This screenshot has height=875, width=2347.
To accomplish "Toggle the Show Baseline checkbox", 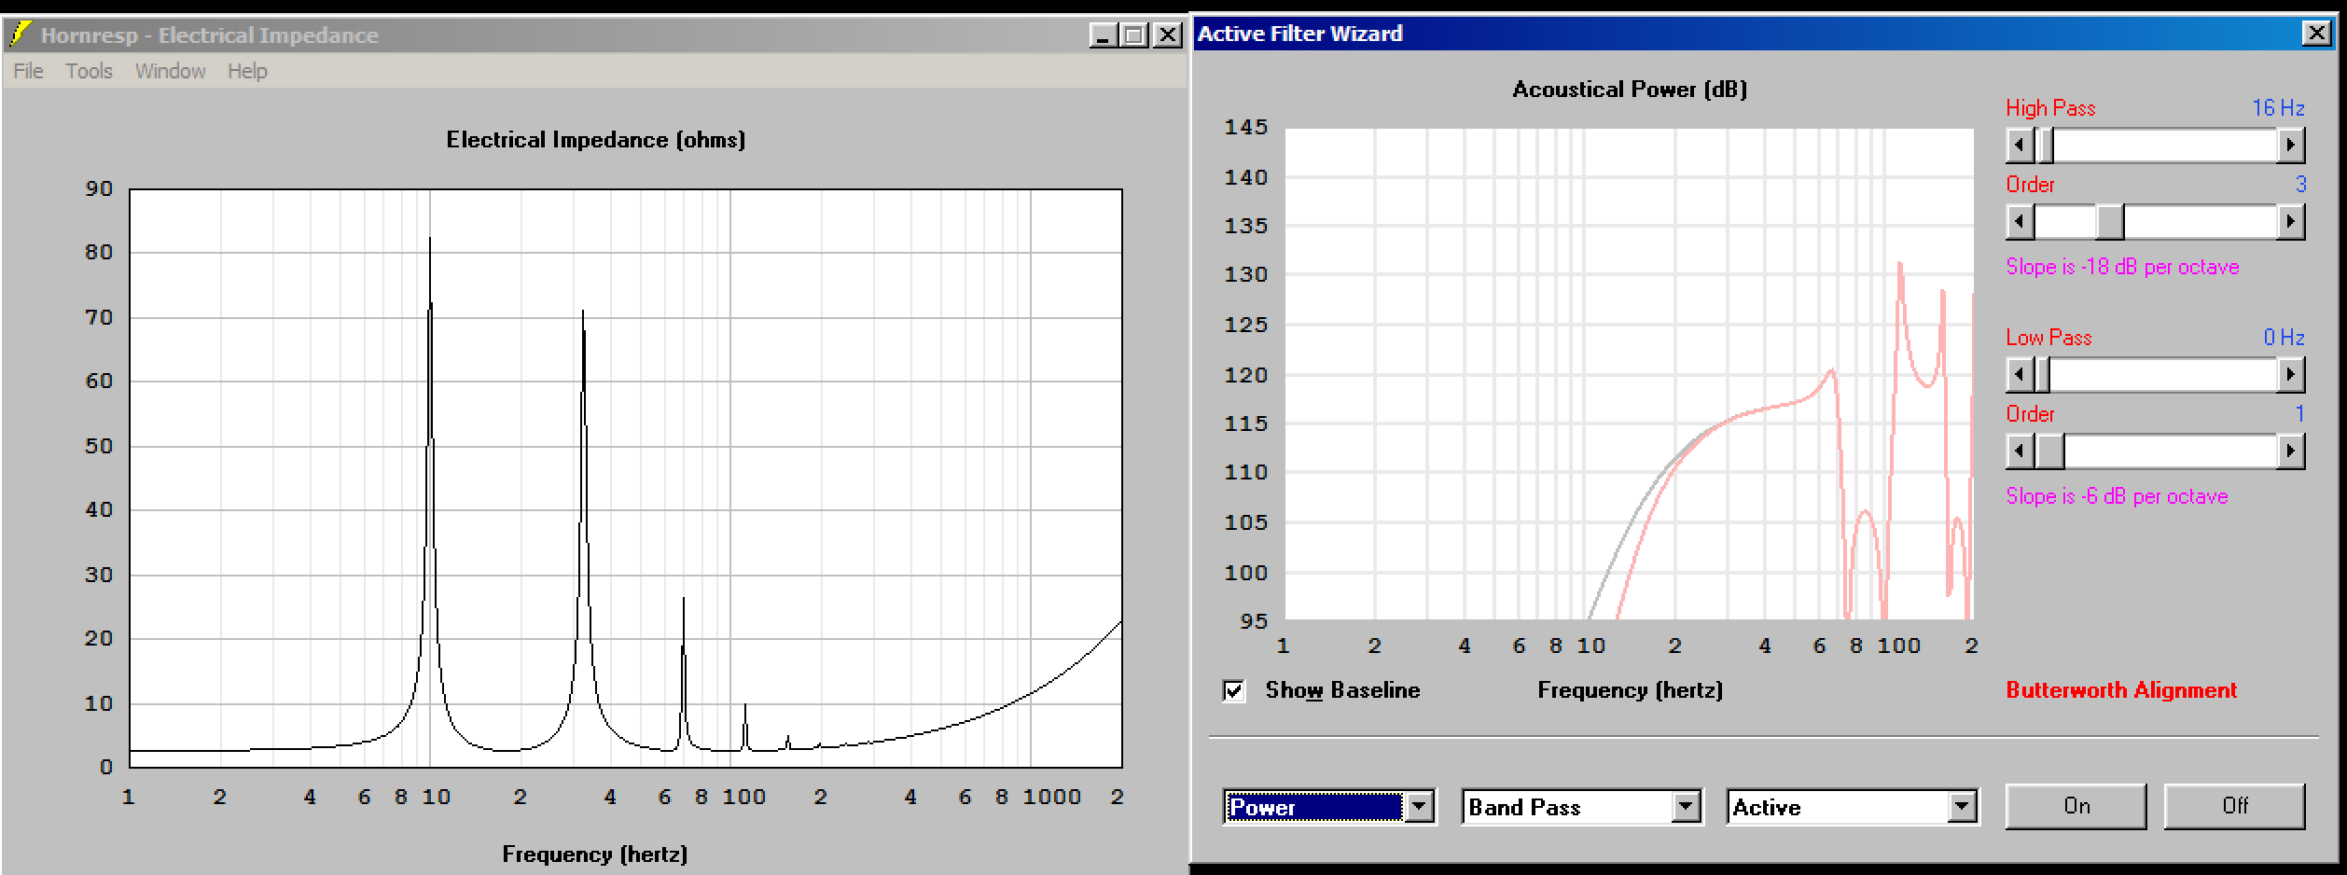I will 1234,691.
